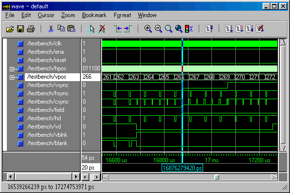290x193 pixels.
Task: Expand the /testbench/vpos signal bus
Action: (x=12, y=77)
